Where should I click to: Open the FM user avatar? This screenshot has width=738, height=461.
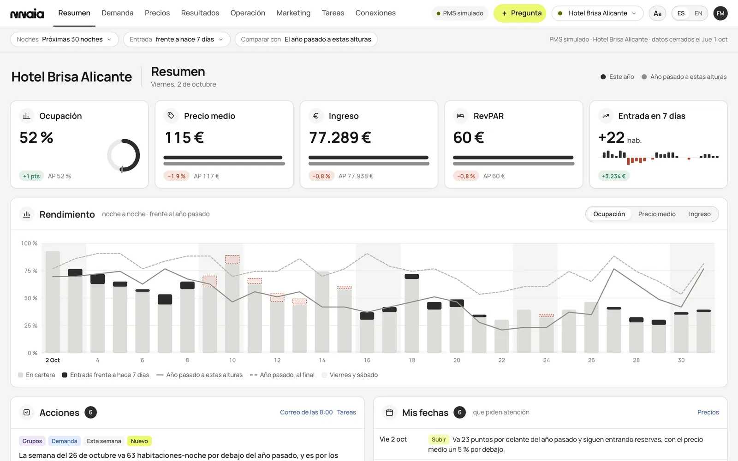[x=720, y=13]
